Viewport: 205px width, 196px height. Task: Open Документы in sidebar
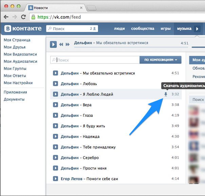[14, 99]
